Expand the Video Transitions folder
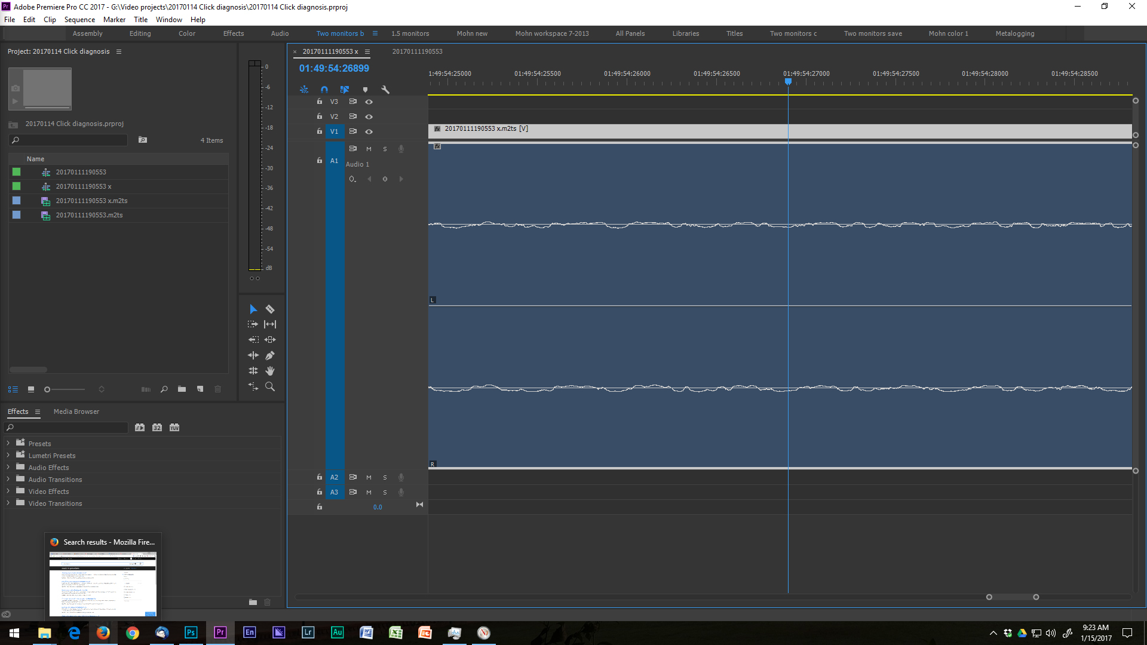 [9, 502]
